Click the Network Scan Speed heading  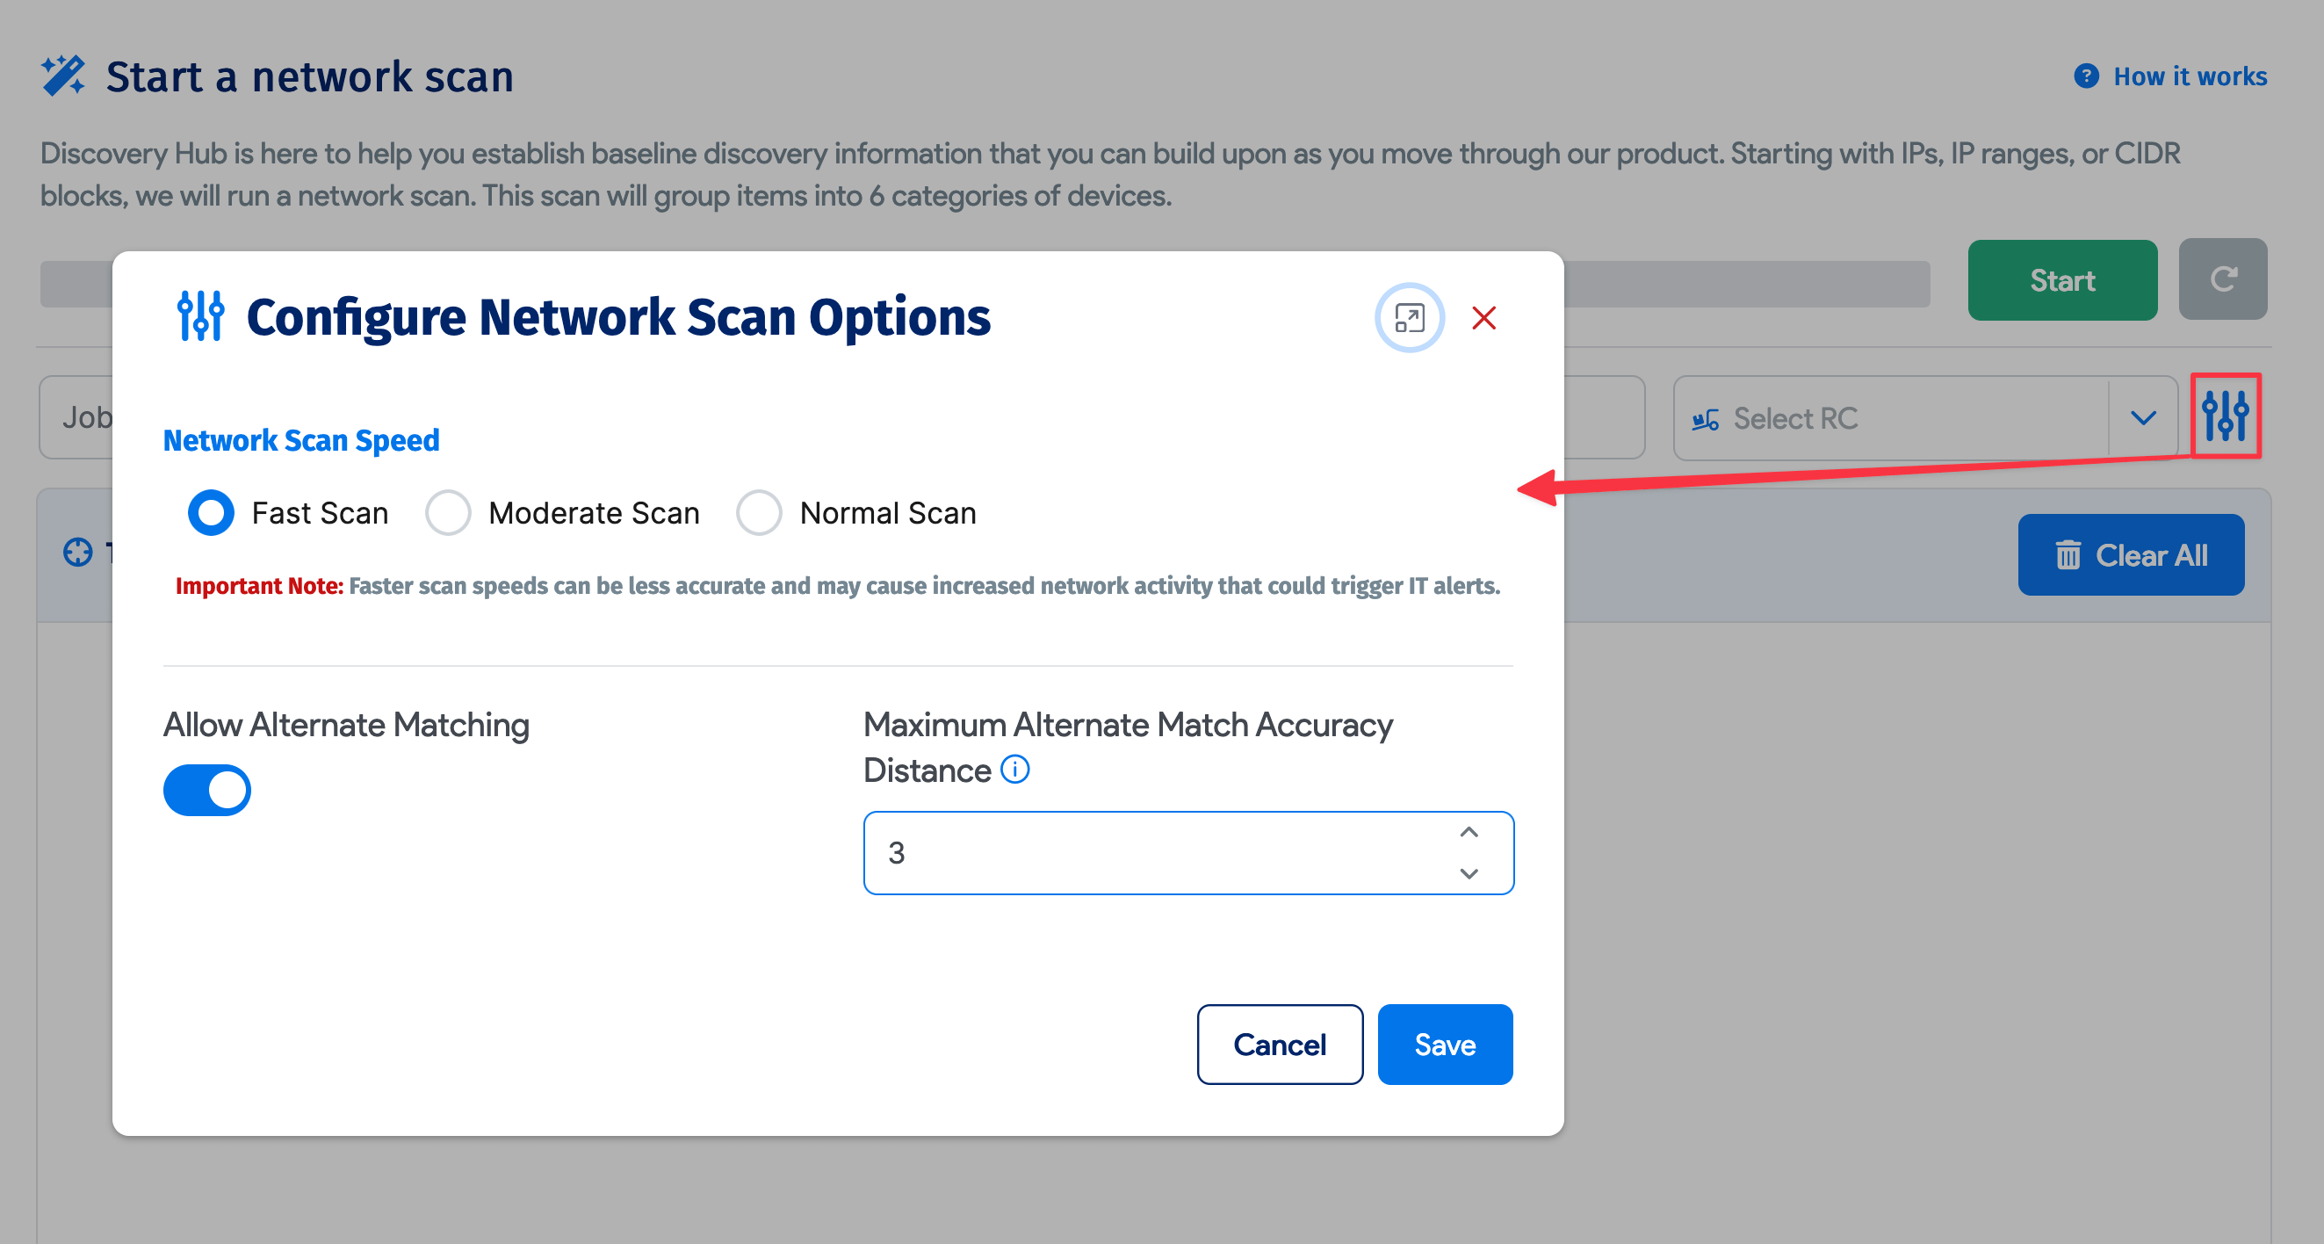click(300, 440)
